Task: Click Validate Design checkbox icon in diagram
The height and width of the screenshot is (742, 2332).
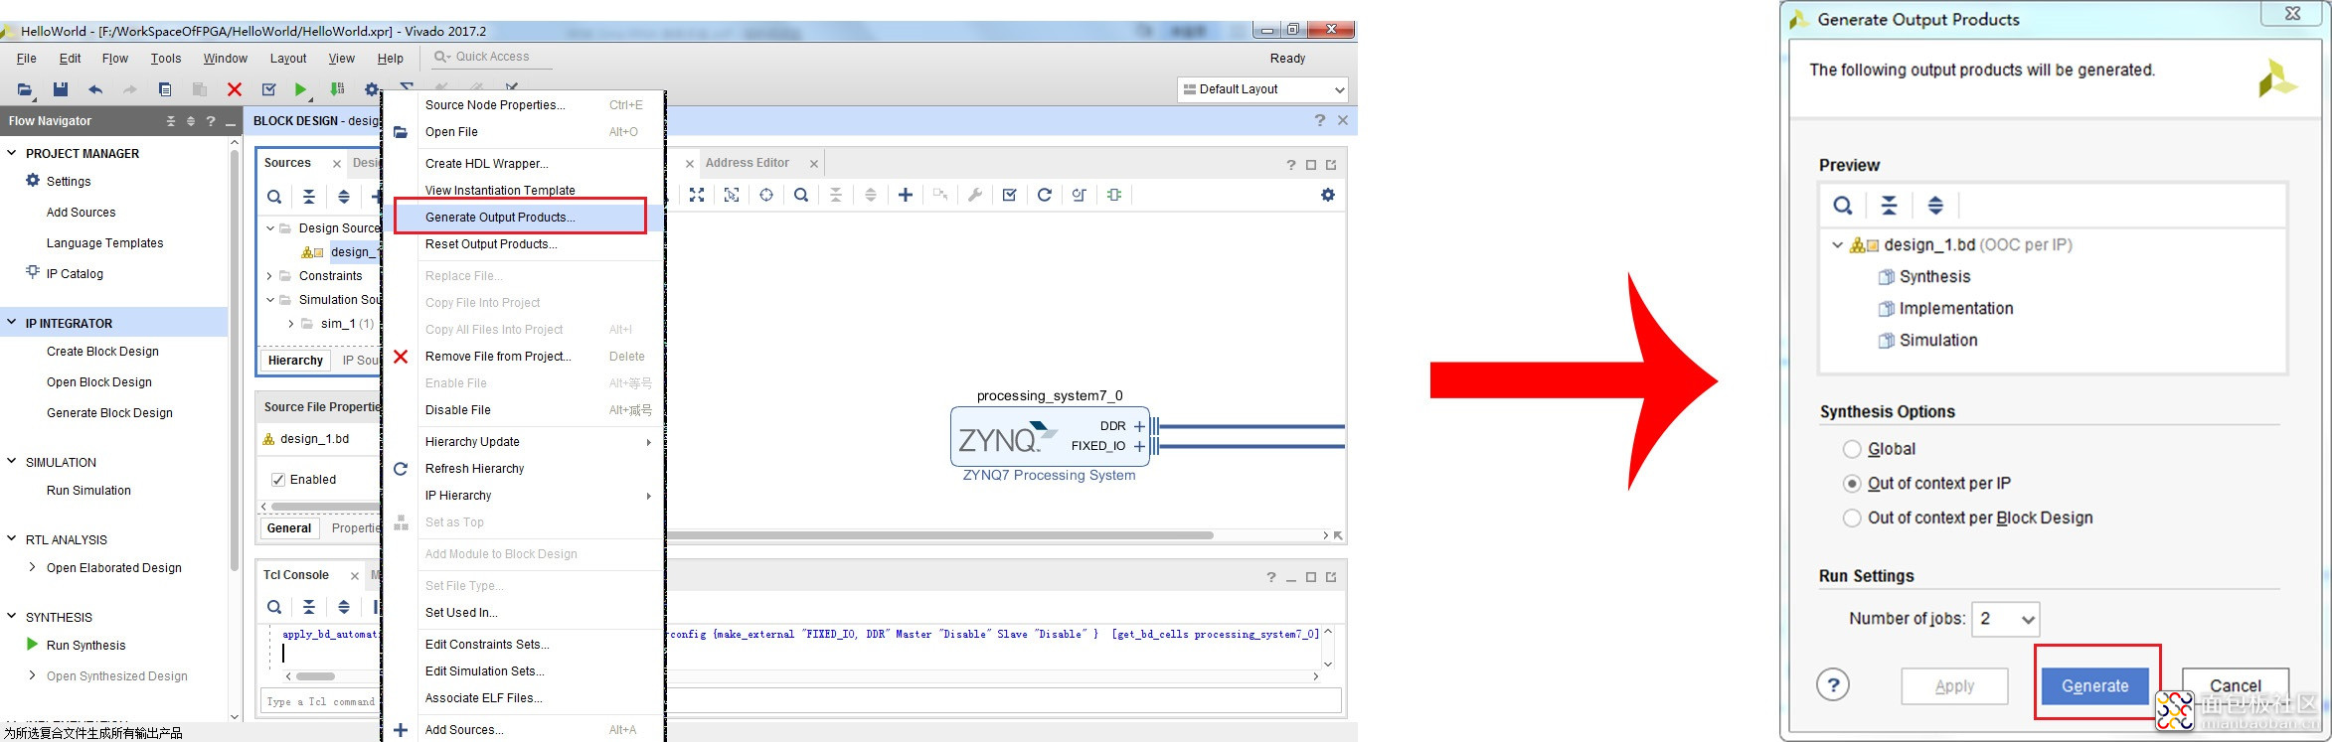Action: [1010, 195]
